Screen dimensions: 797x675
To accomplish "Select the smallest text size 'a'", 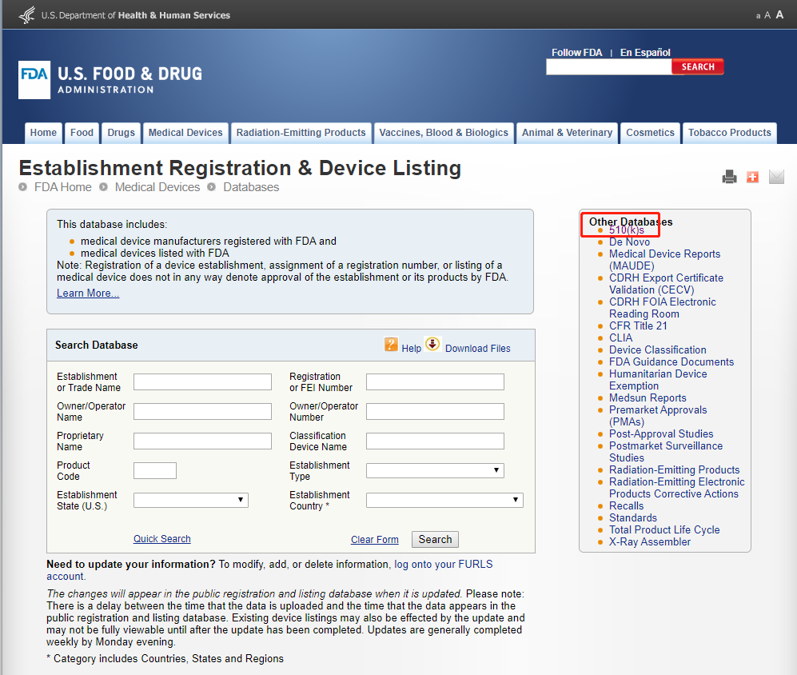I will click(x=758, y=16).
